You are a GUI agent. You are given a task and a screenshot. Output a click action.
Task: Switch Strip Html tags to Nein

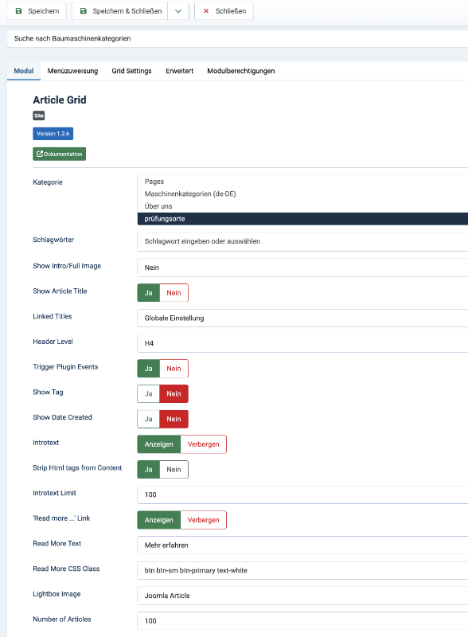coord(174,469)
